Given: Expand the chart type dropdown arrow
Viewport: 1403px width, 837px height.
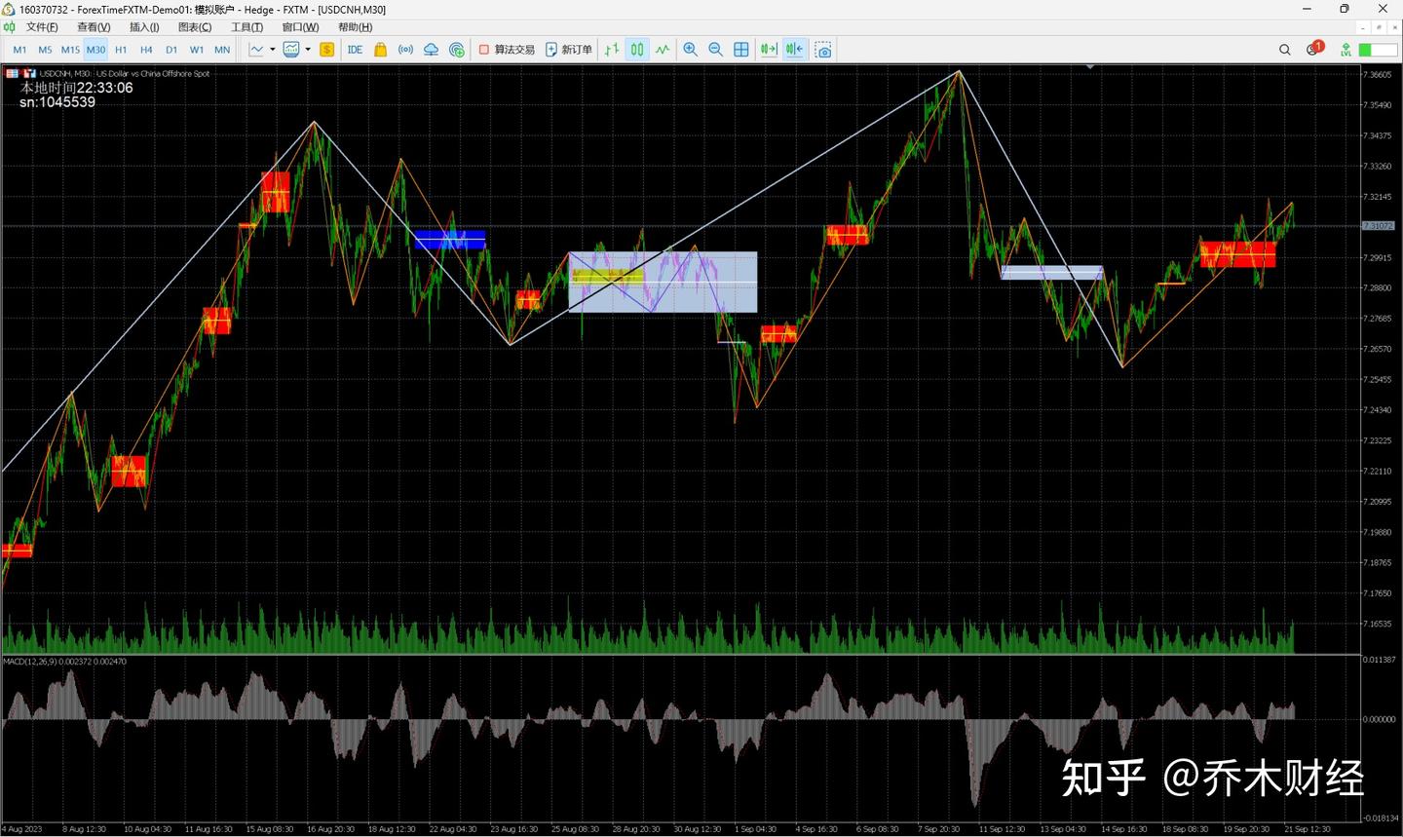Looking at the screenshot, I should pyautogui.click(x=271, y=50).
